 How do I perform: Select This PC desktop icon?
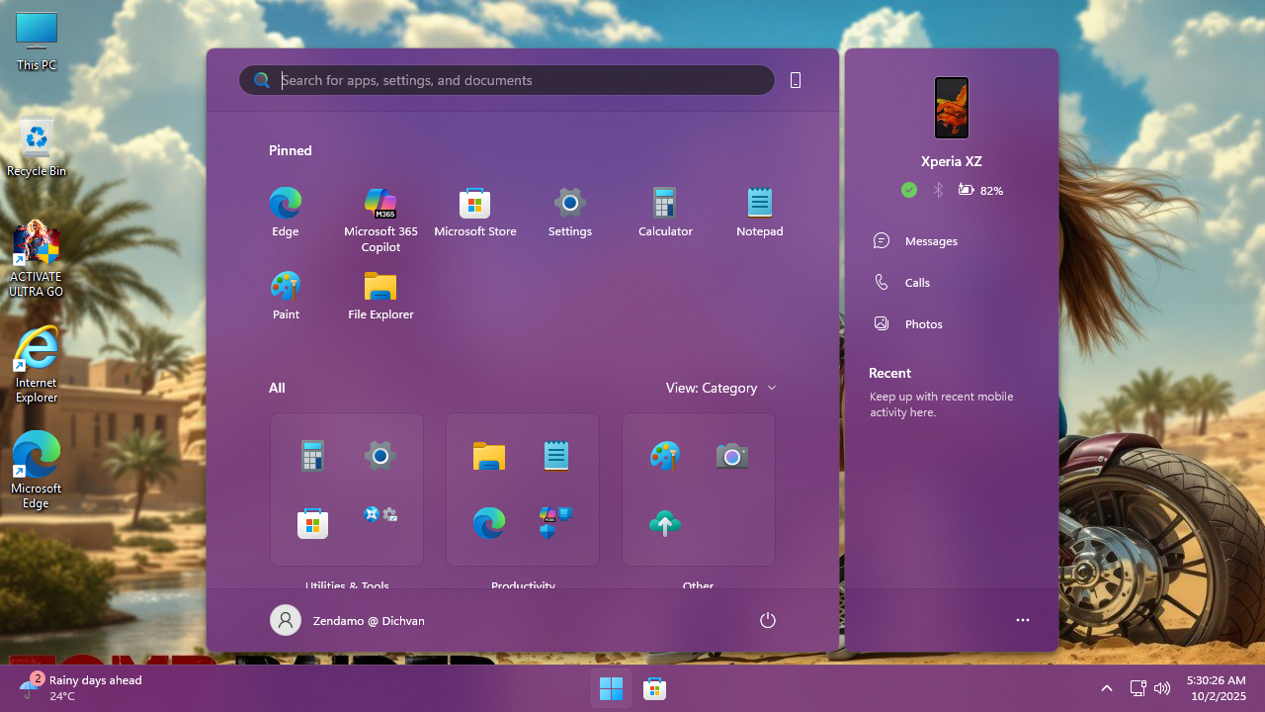coord(37,42)
